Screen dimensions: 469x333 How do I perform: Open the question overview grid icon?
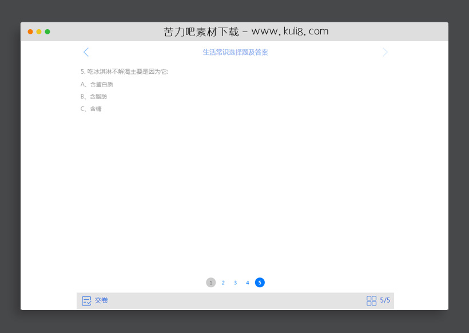pyautogui.click(x=371, y=300)
